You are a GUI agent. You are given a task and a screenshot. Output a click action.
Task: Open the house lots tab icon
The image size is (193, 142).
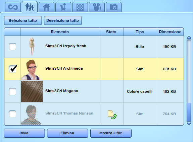[46, 7]
